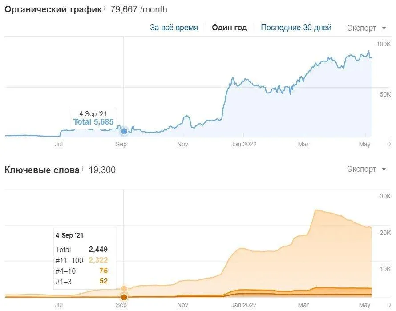Click dark orange marker on keywords chart
This screenshot has width=396, height=311.
[x=124, y=297]
